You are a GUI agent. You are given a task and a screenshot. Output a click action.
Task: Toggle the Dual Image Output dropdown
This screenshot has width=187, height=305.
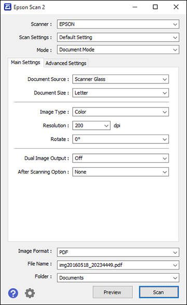pos(121,158)
